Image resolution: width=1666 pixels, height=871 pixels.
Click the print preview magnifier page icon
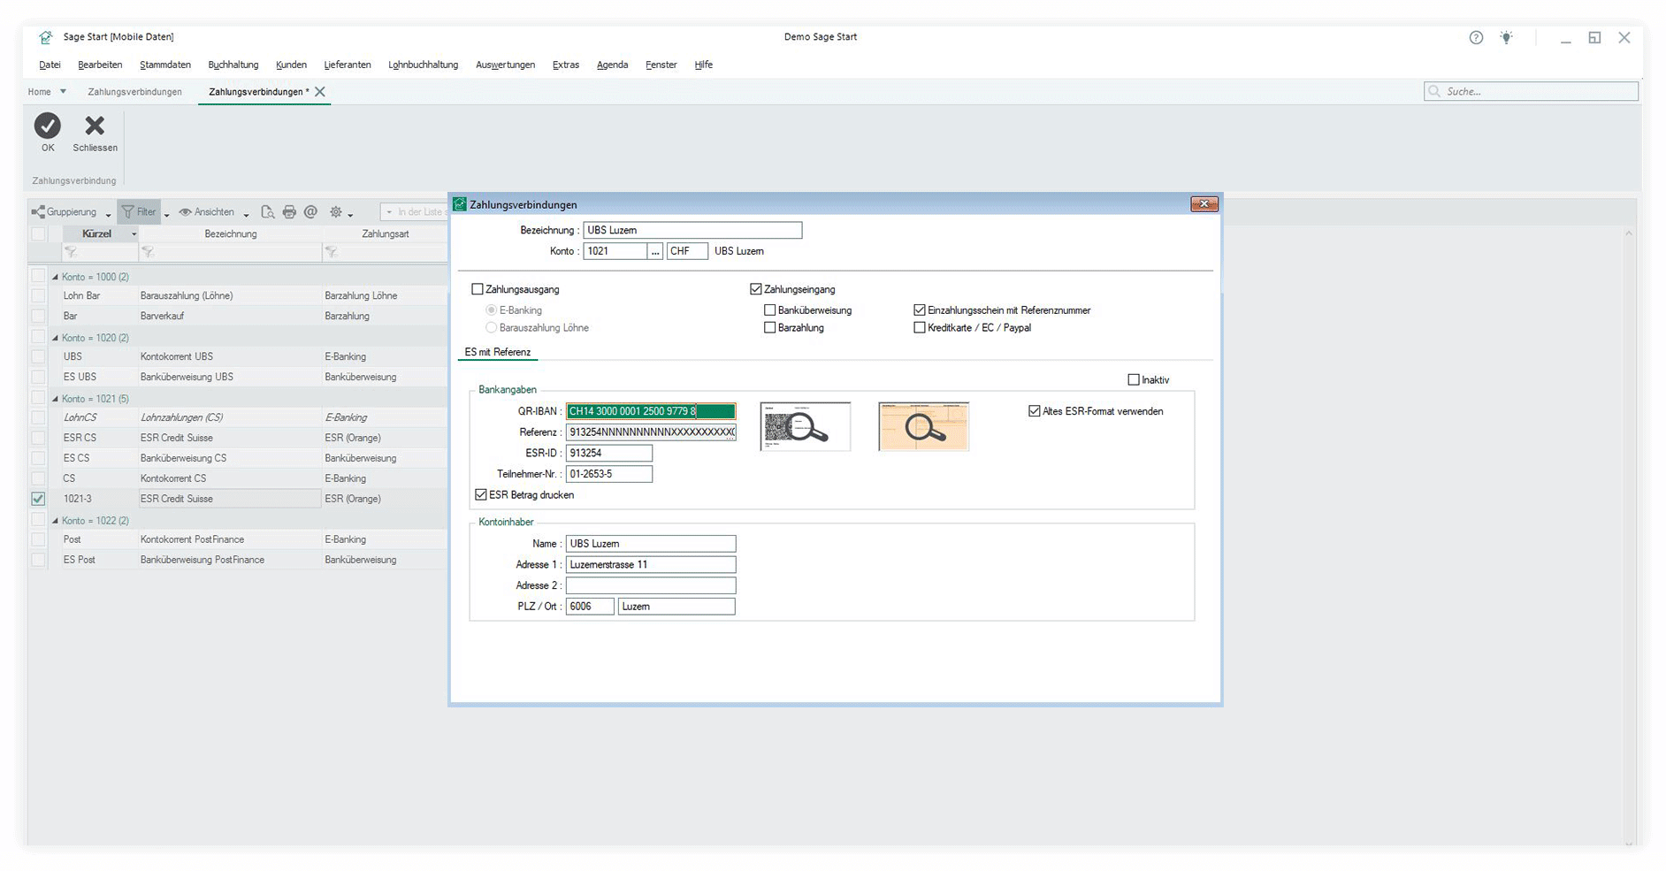[x=267, y=212]
